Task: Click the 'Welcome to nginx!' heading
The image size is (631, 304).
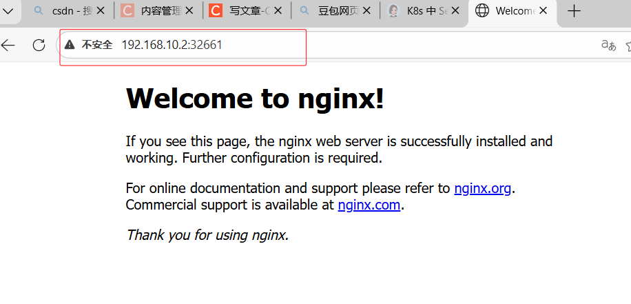Action: click(255, 99)
